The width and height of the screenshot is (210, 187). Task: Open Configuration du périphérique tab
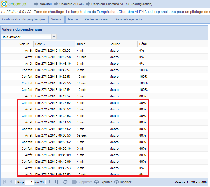click(x=23, y=20)
